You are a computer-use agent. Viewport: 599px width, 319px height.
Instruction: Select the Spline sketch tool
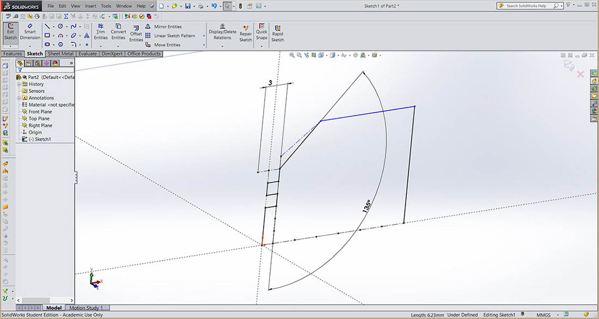pyautogui.click(x=74, y=26)
